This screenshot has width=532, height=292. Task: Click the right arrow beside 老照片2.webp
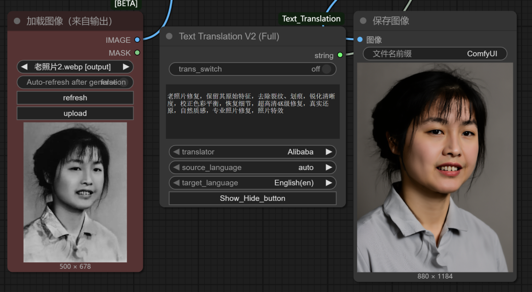[127, 66]
